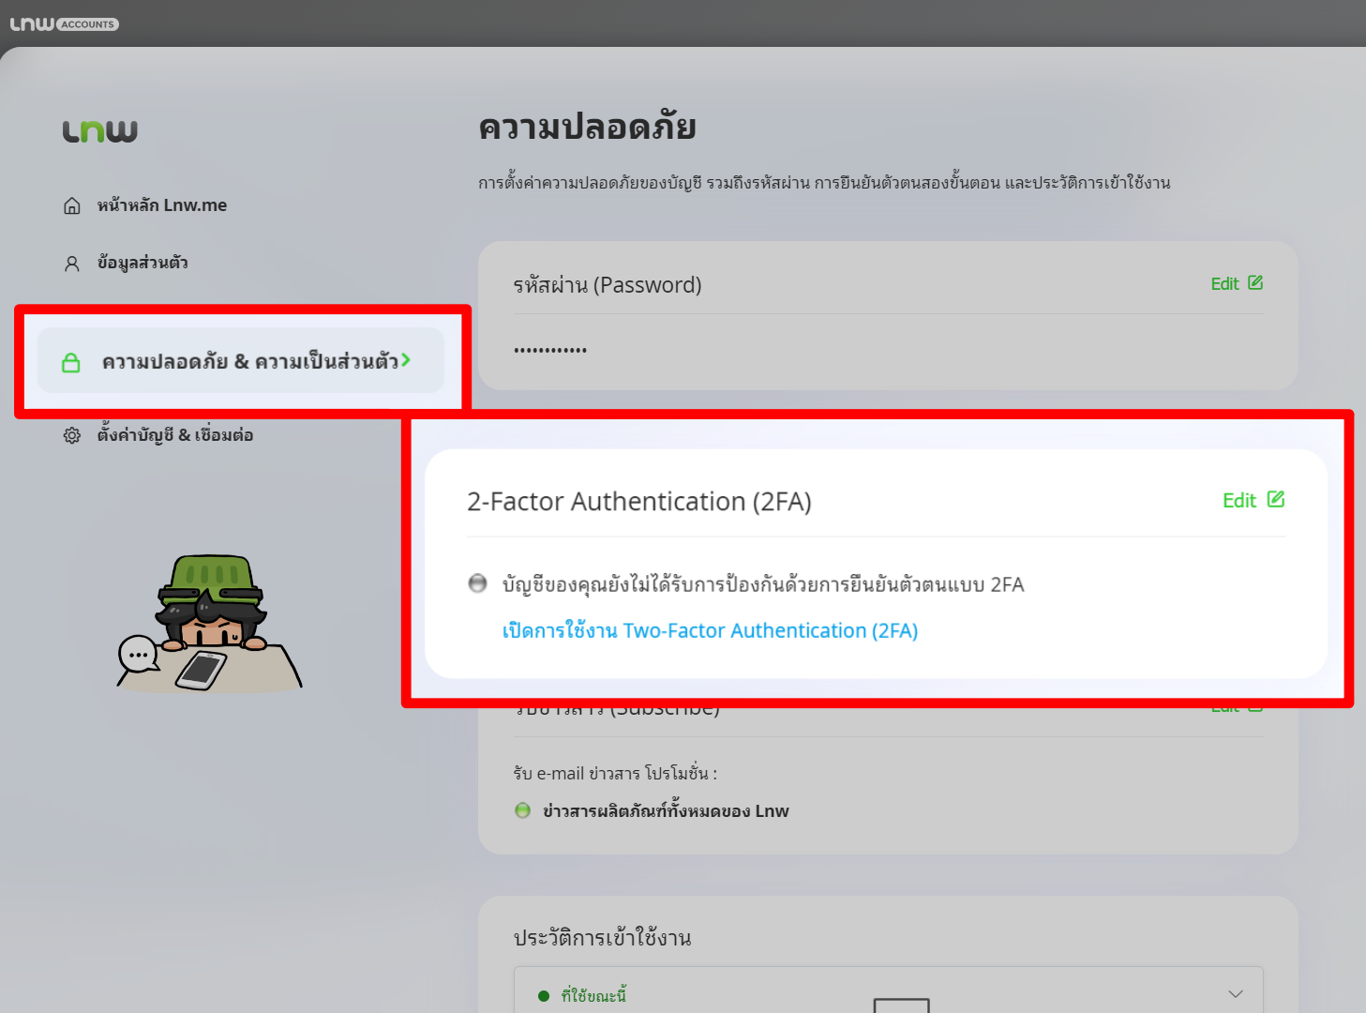The width and height of the screenshot is (1366, 1013).
Task: Click the gray 2FA status indicator circle
Action: point(477,583)
